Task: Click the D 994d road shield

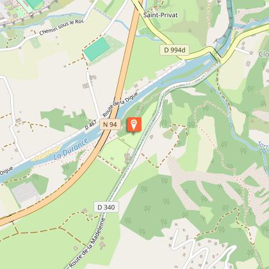Action: pos(175,50)
